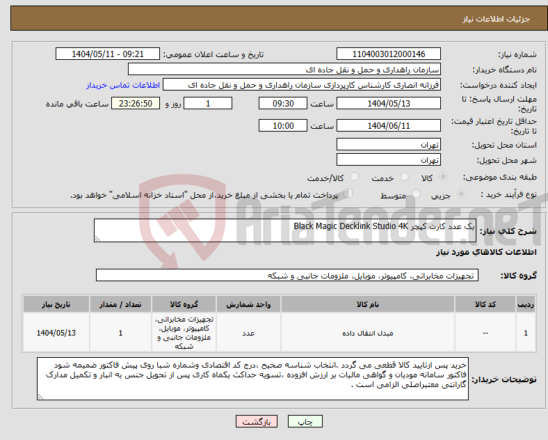The image size is (548, 440).
Task: Toggle the Islamic treasury bonds payment checkbox
Action: (348, 194)
